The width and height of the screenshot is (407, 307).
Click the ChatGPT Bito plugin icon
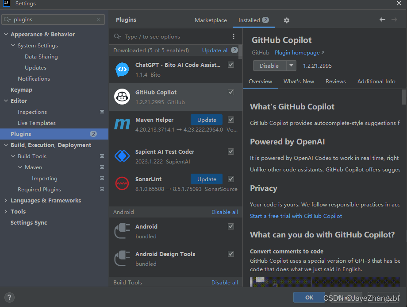click(122, 69)
